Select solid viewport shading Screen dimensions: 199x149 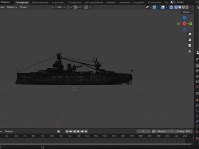[x=180, y=7]
